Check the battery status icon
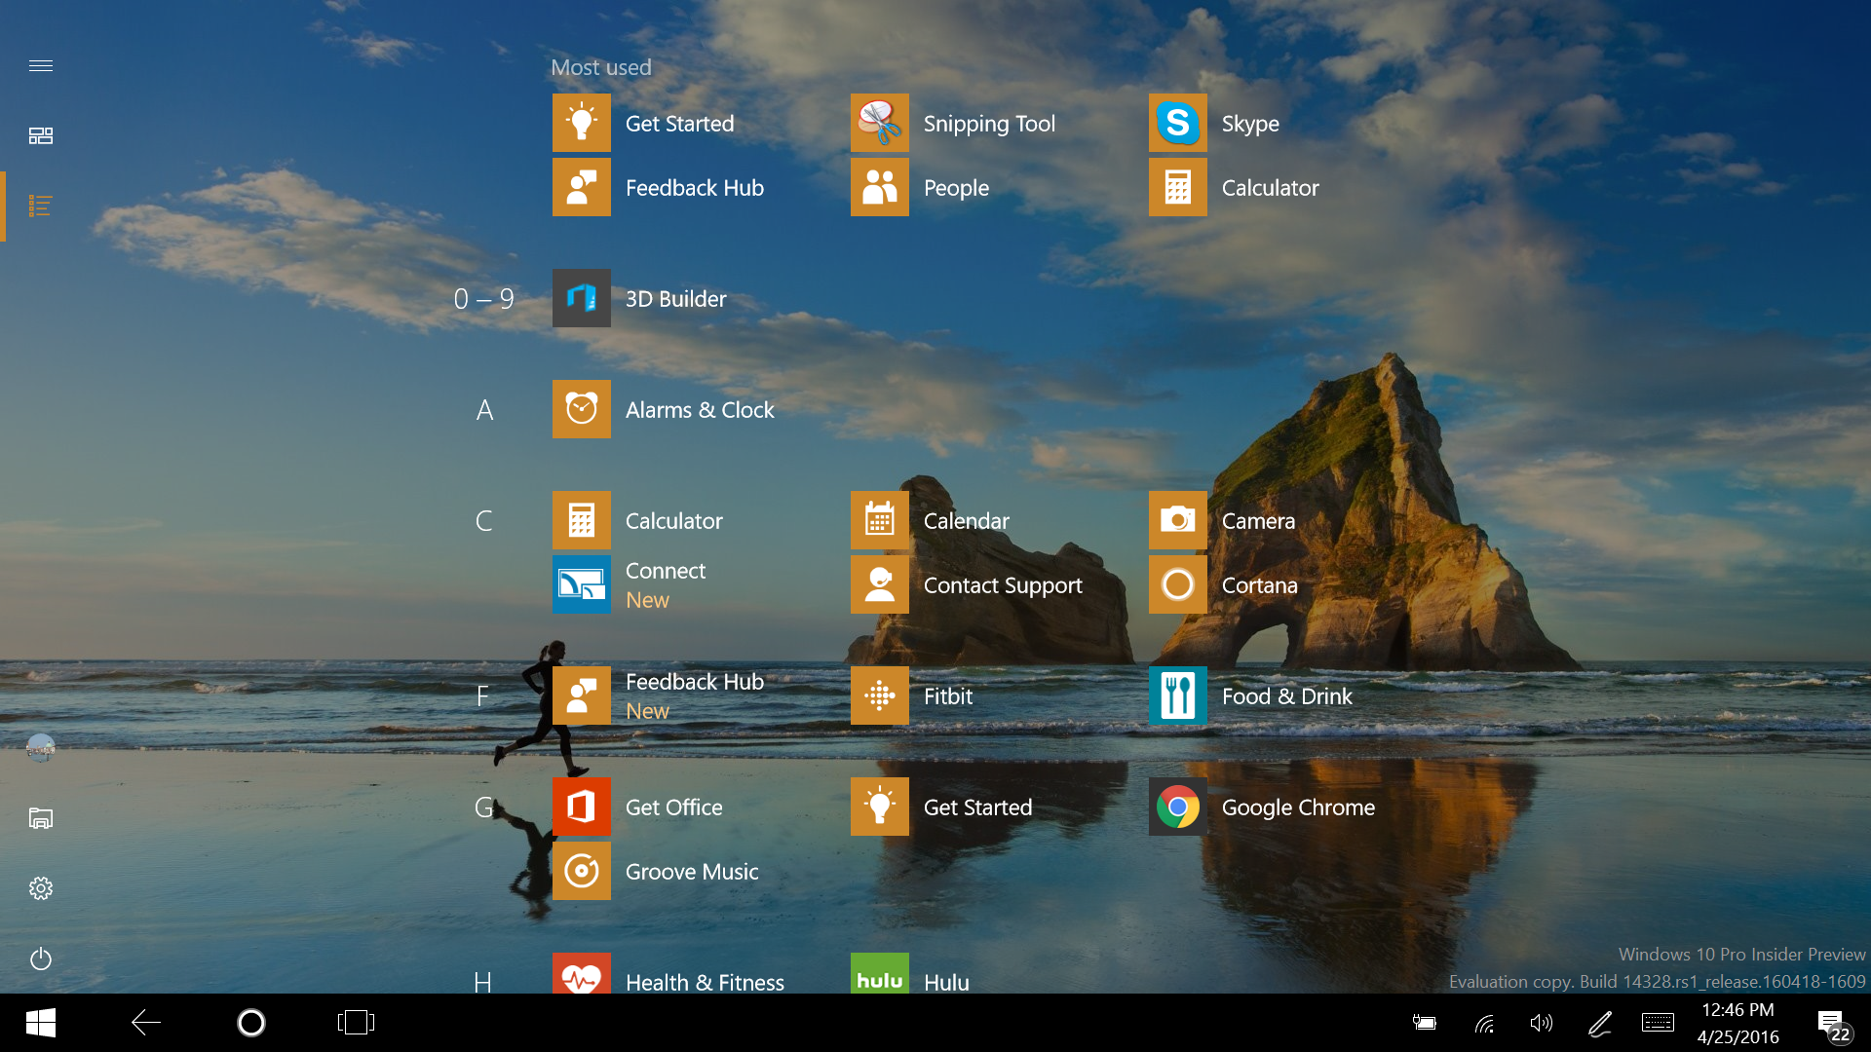 pyautogui.click(x=1425, y=1023)
